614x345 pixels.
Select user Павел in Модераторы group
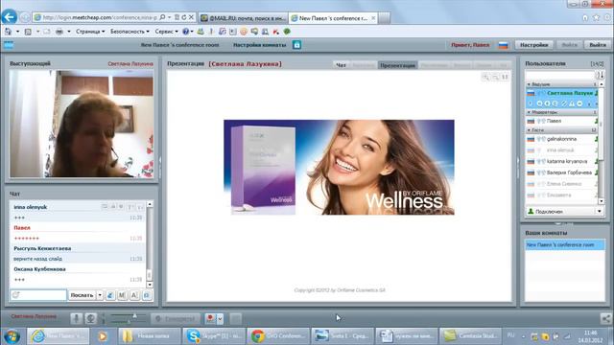(x=561, y=121)
